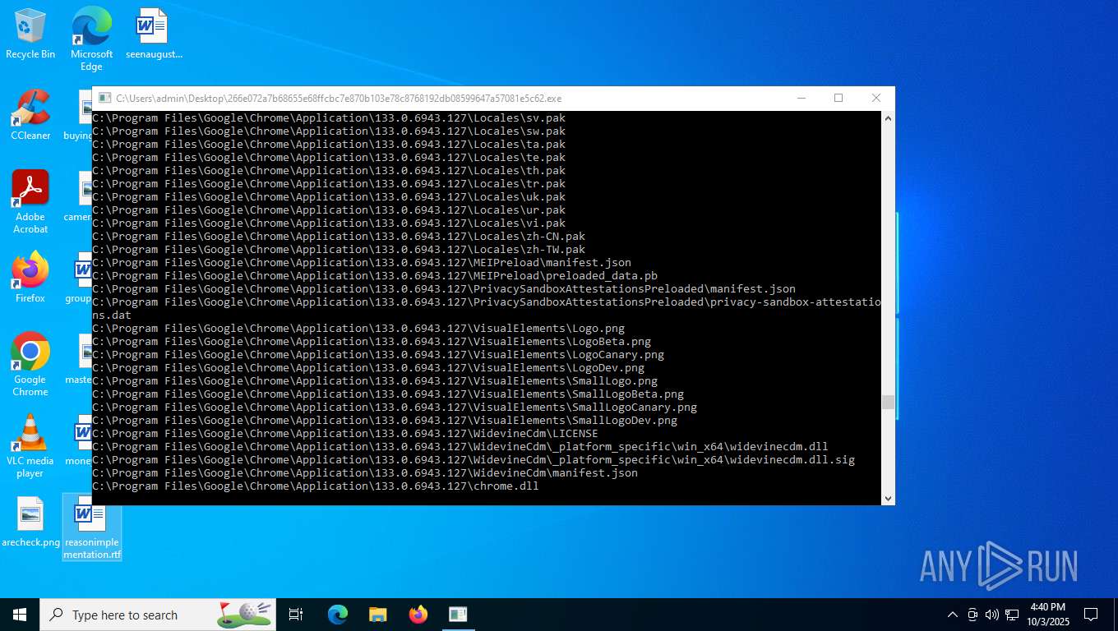This screenshot has height=631, width=1118.
Task: Open the Microsoft Edge desktop shortcut
Action: pyautogui.click(x=91, y=39)
